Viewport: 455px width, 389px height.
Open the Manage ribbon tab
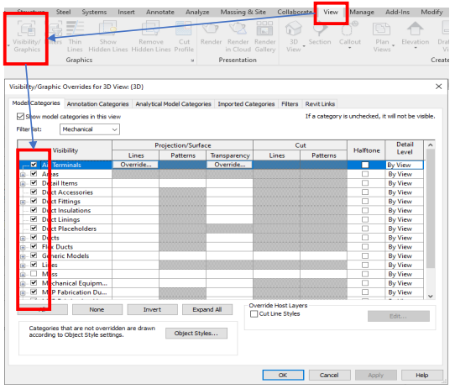[x=362, y=12]
